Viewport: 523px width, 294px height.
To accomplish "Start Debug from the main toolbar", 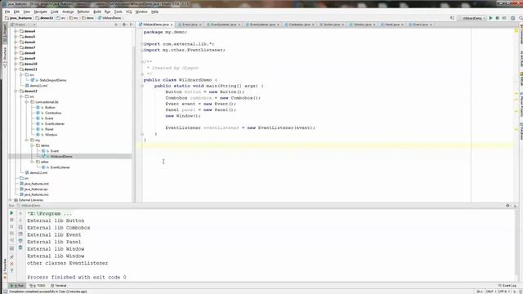I will [498, 18].
